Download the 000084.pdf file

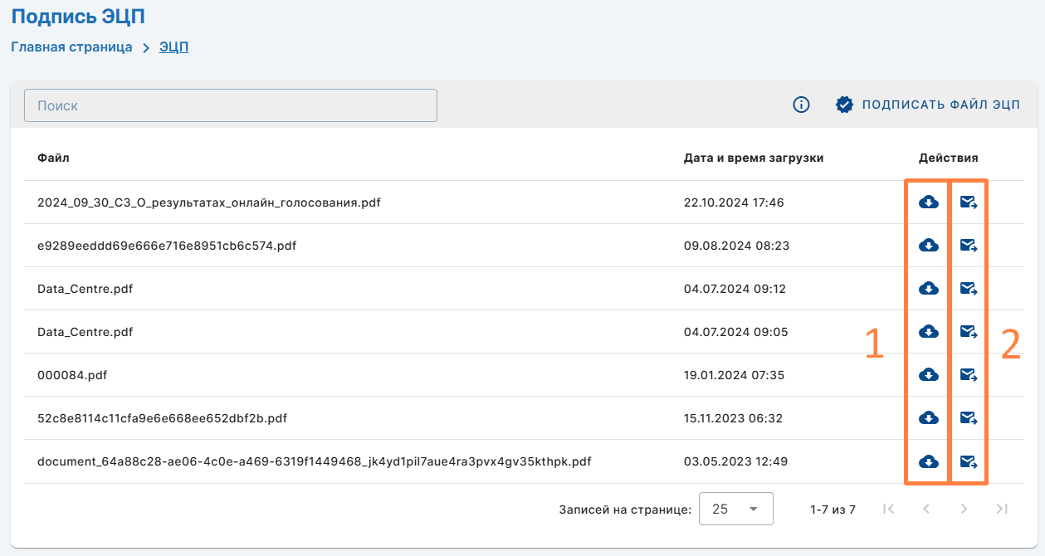(928, 375)
